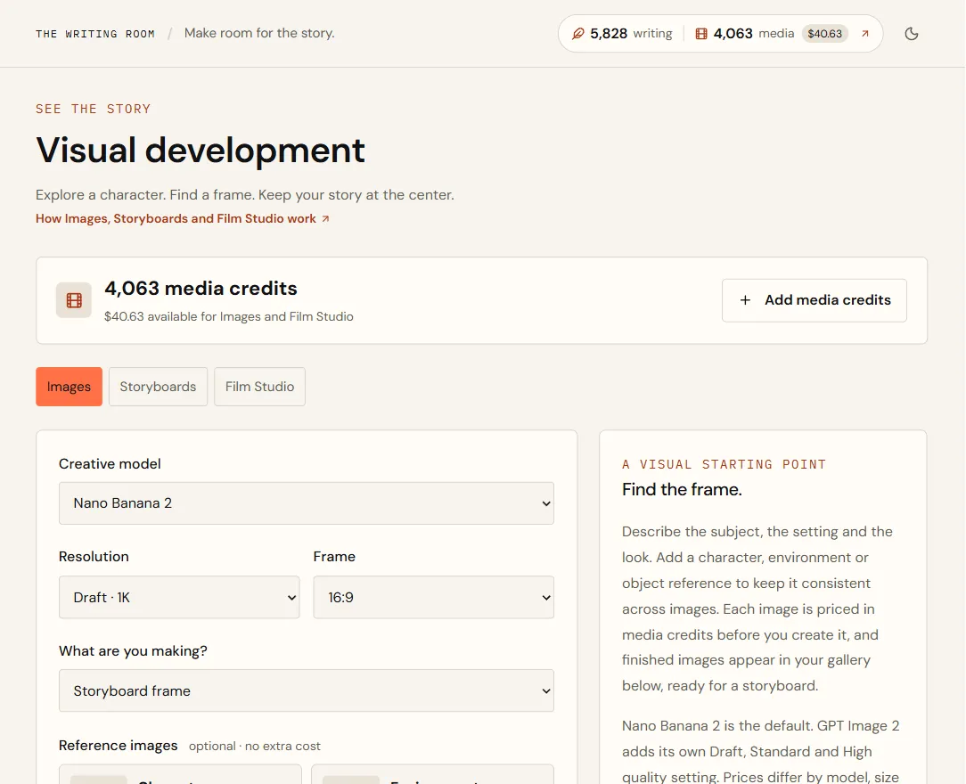966x784 pixels.
Task: Click the Visual development heading
Action: (x=201, y=151)
